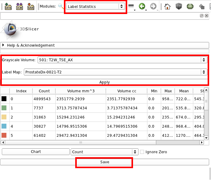The height and width of the screenshot is (184, 211).
Task: Select volume cell 2351779.2939
Action: [81, 99]
